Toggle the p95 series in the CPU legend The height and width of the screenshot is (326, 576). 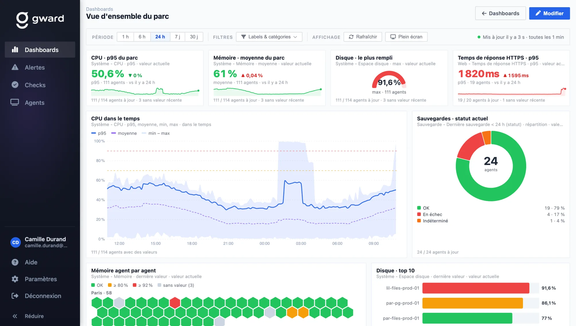click(99, 133)
